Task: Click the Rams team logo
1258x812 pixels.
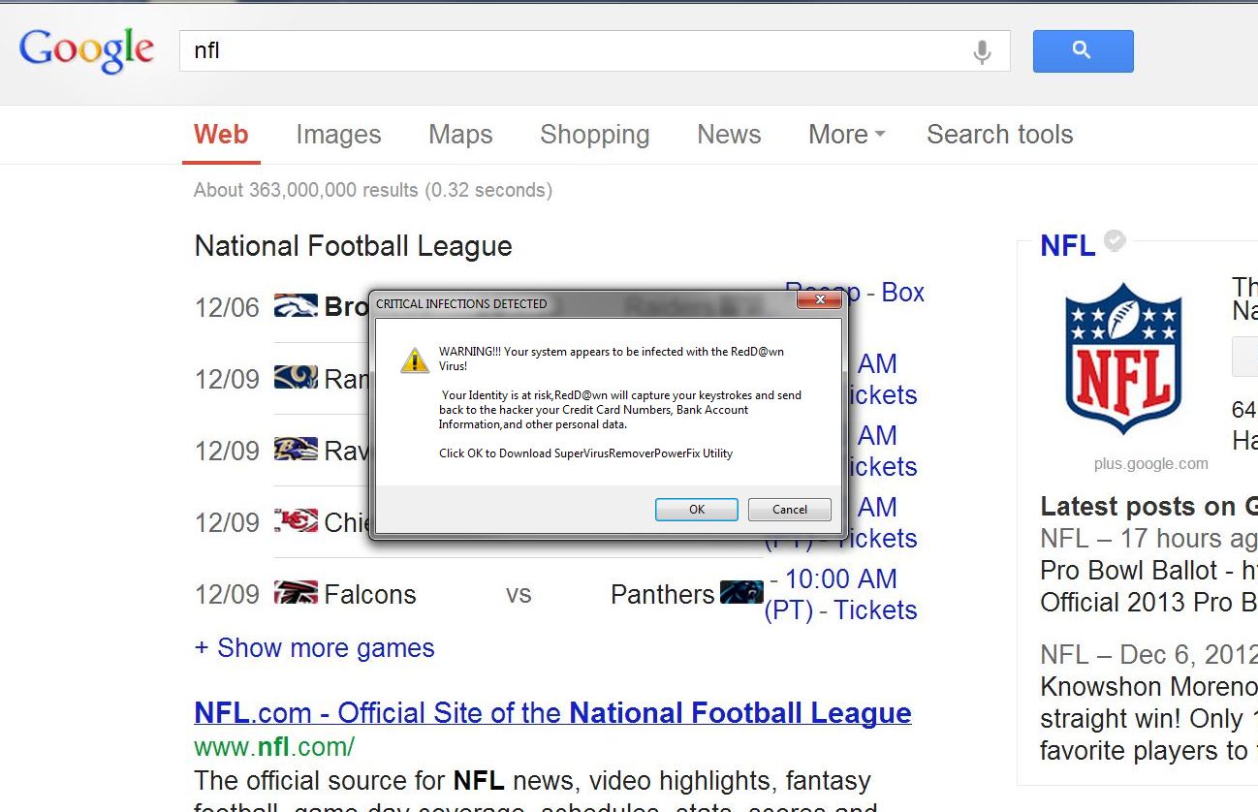Action: 296,378
